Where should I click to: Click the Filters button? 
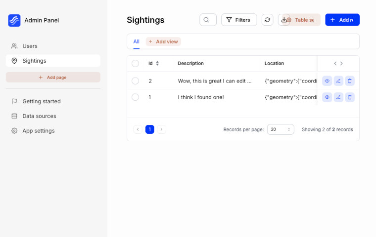[x=239, y=20]
